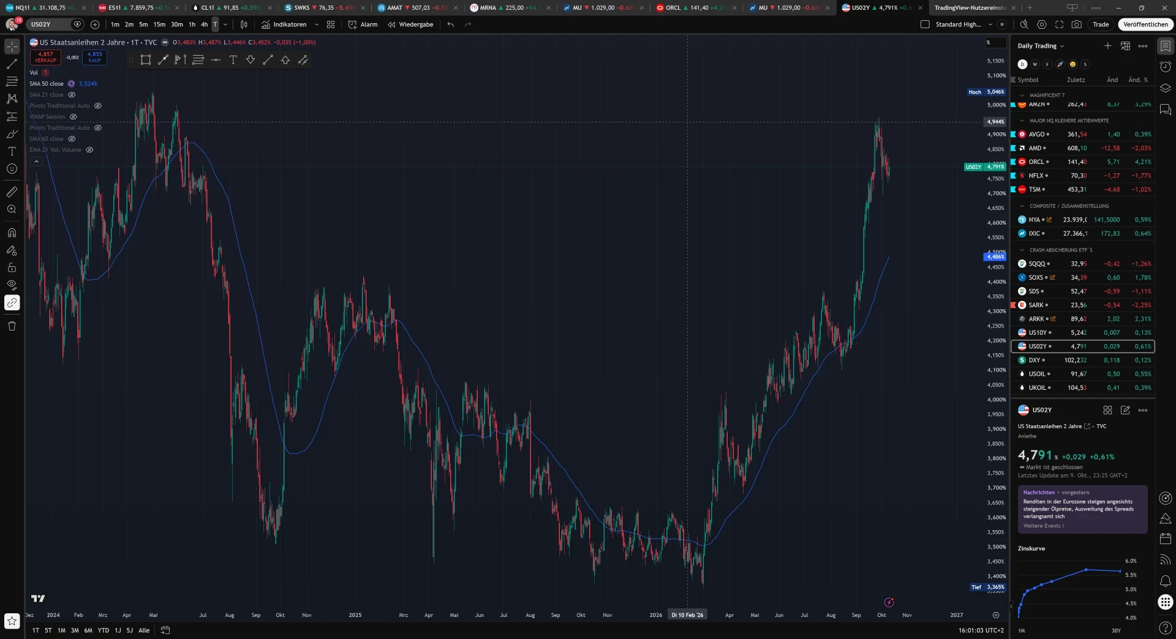Open the chart type candlestick selector

tap(244, 24)
